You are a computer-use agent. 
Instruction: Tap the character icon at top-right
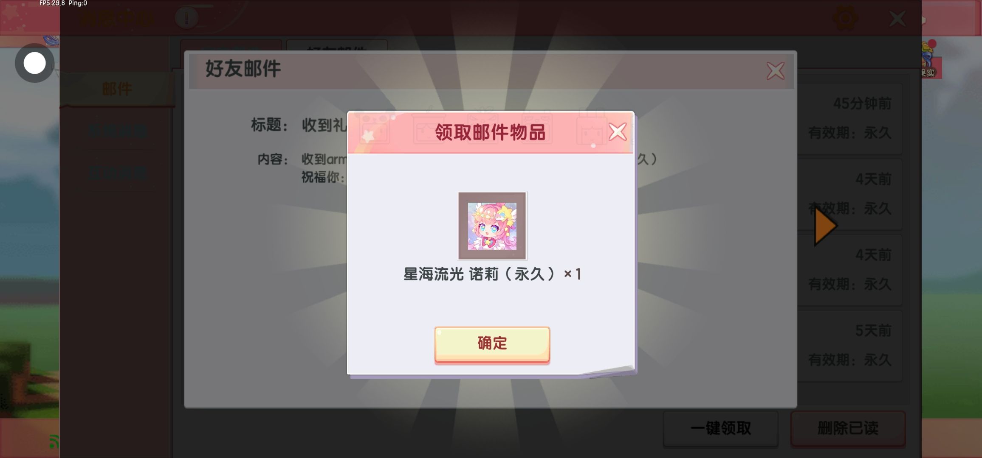pos(929,59)
